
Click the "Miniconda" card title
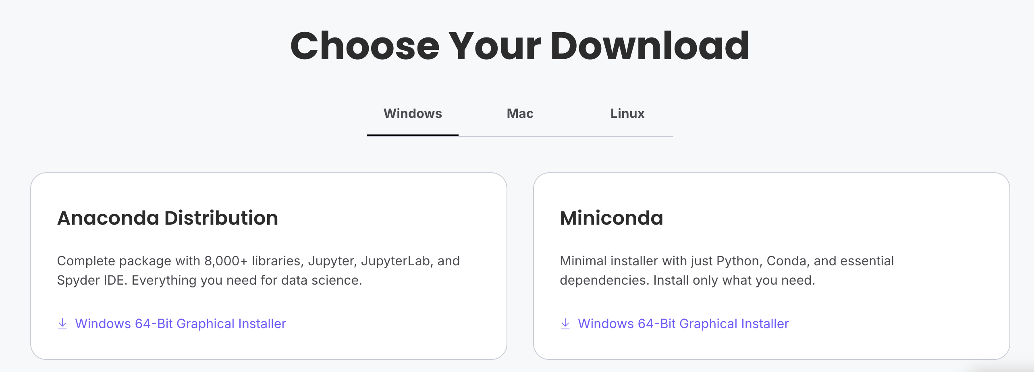coord(611,218)
